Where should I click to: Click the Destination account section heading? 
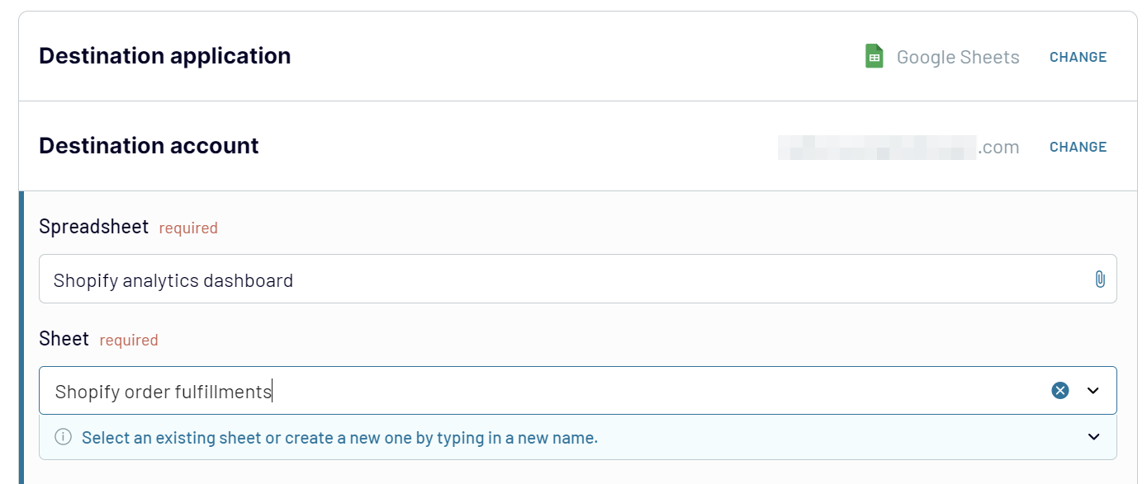click(149, 145)
